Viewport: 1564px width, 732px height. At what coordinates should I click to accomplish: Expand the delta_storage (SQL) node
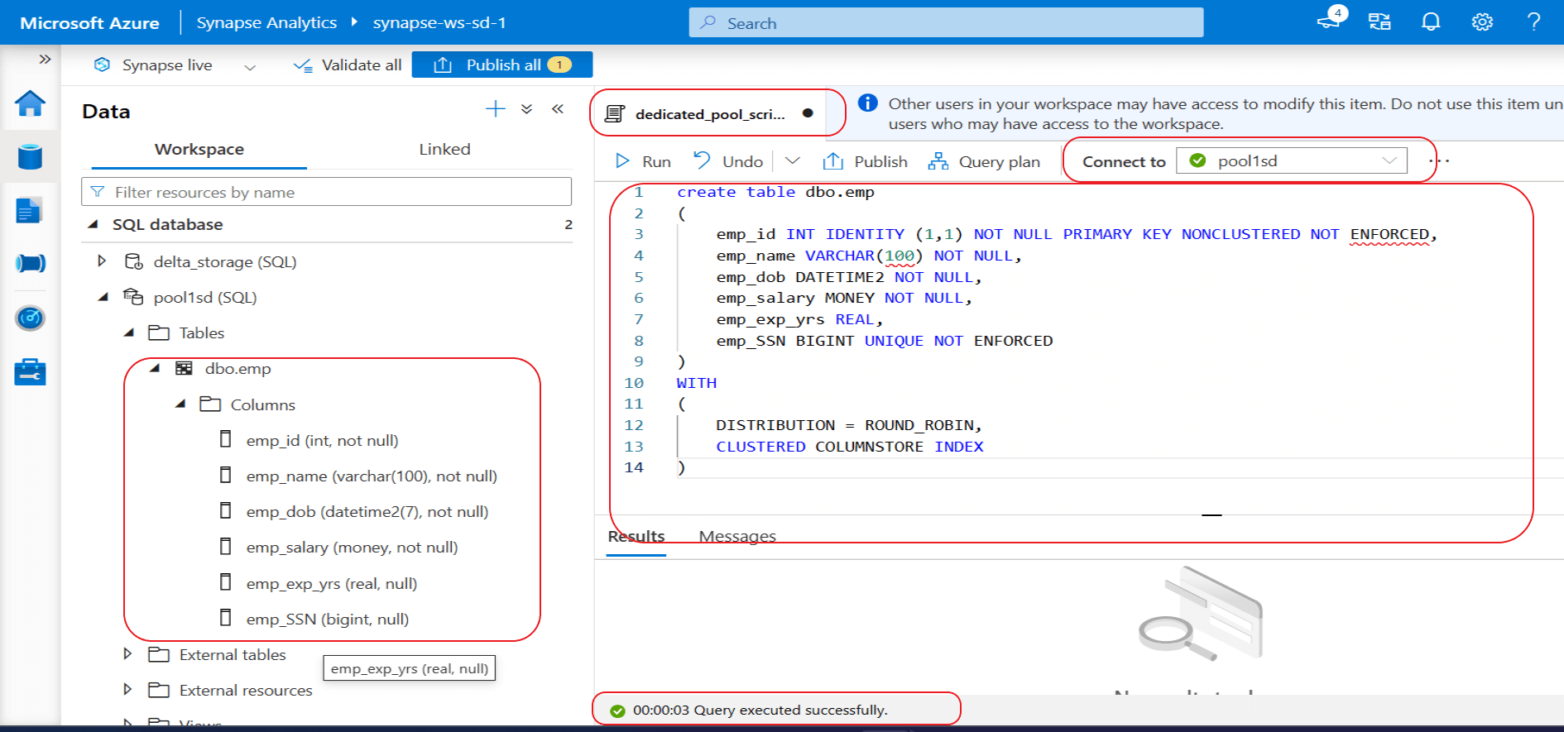click(102, 261)
